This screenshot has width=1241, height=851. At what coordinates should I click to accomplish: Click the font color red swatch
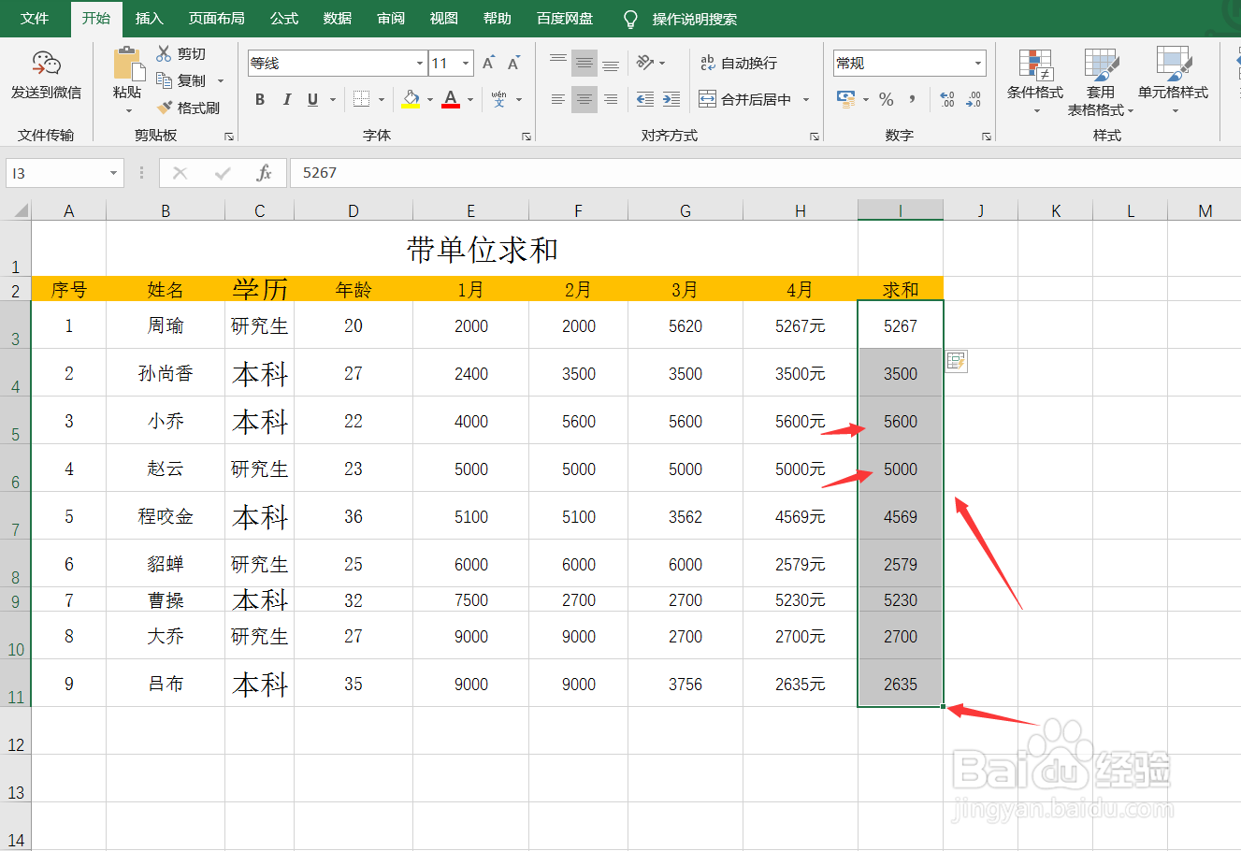pyautogui.click(x=450, y=99)
